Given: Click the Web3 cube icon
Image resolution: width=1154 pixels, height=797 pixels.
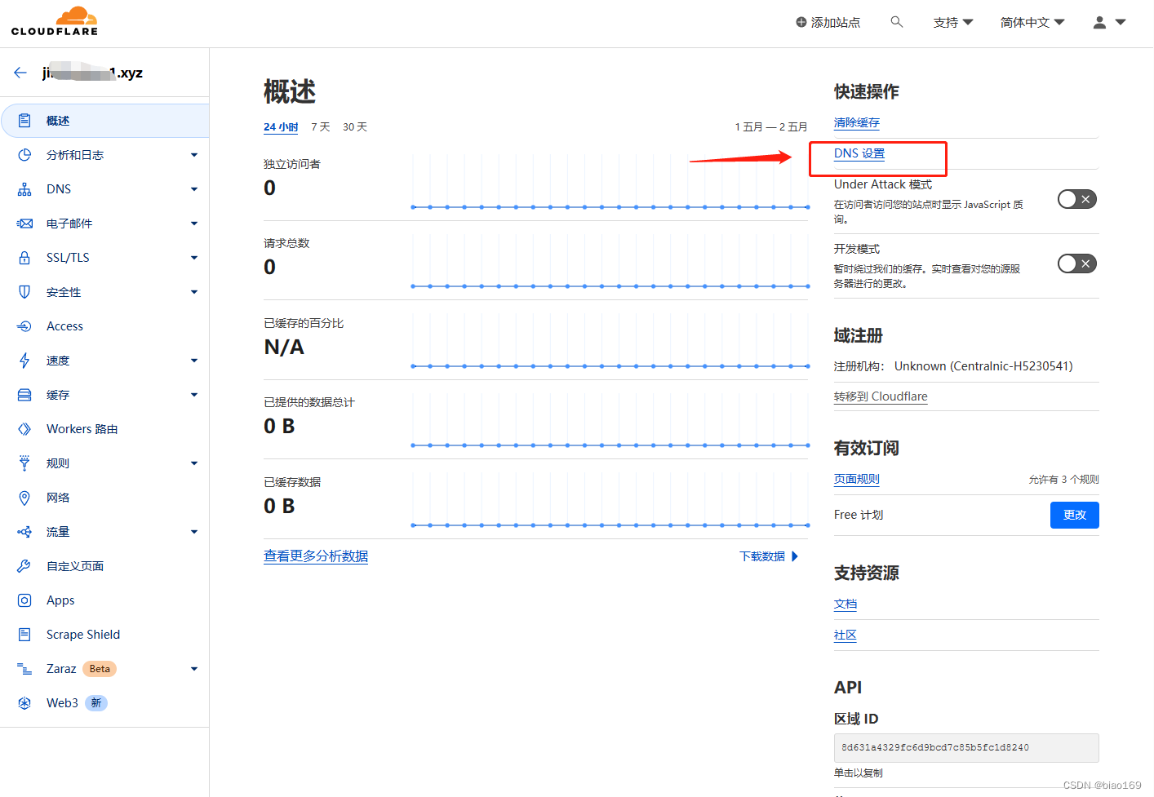Looking at the screenshot, I should click(24, 703).
